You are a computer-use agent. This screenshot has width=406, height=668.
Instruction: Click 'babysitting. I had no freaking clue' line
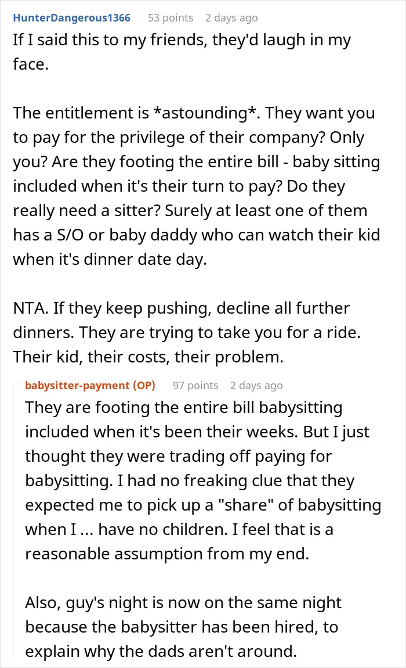pyautogui.click(x=190, y=480)
